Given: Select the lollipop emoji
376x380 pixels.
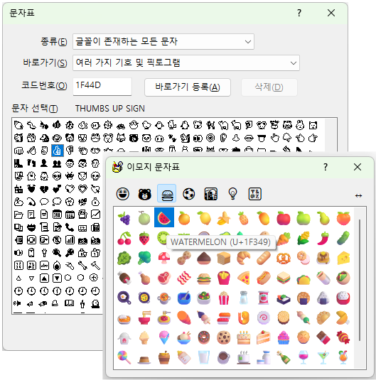Looking at the screenshot, I should 124,357.
